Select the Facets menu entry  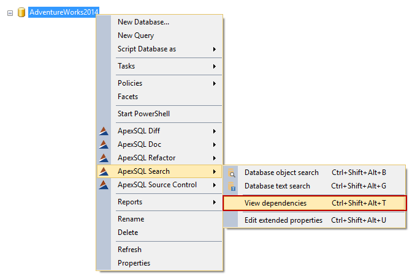(159, 97)
